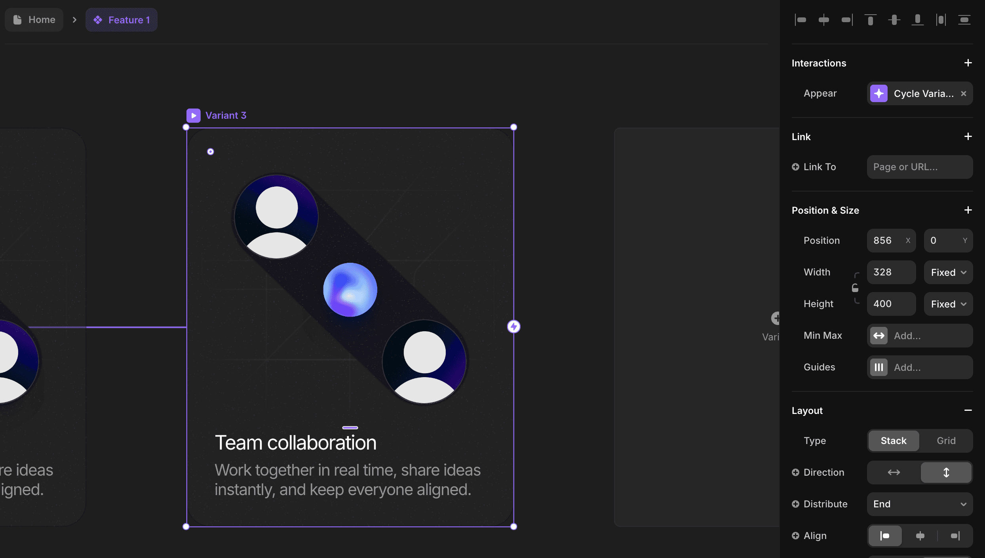Click the align left icon in top toolbar
The height and width of the screenshot is (558, 985).
tap(801, 20)
